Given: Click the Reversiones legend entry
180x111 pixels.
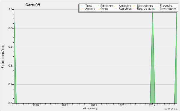Looking at the screenshot, I should [168, 9].
